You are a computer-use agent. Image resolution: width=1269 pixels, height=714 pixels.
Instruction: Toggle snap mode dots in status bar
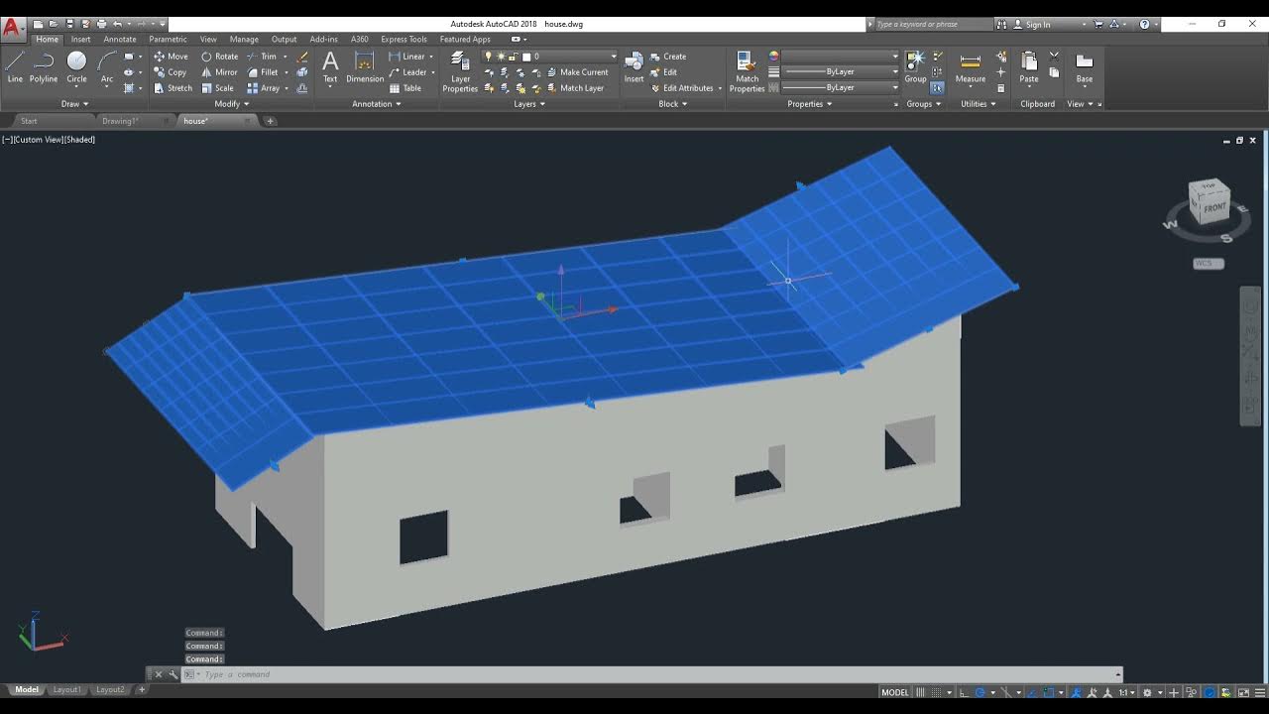tap(936, 692)
